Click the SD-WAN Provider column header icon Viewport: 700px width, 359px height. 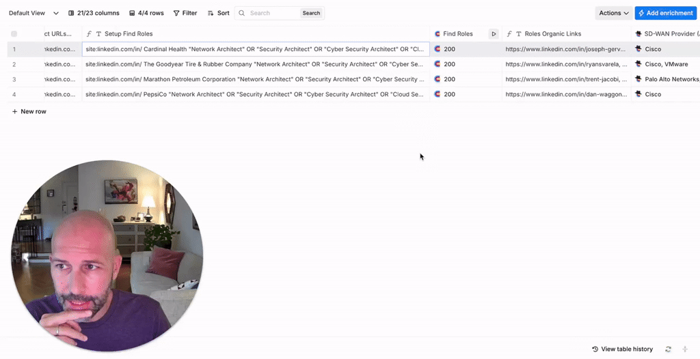pyautogui.click(x=638, y=34)
